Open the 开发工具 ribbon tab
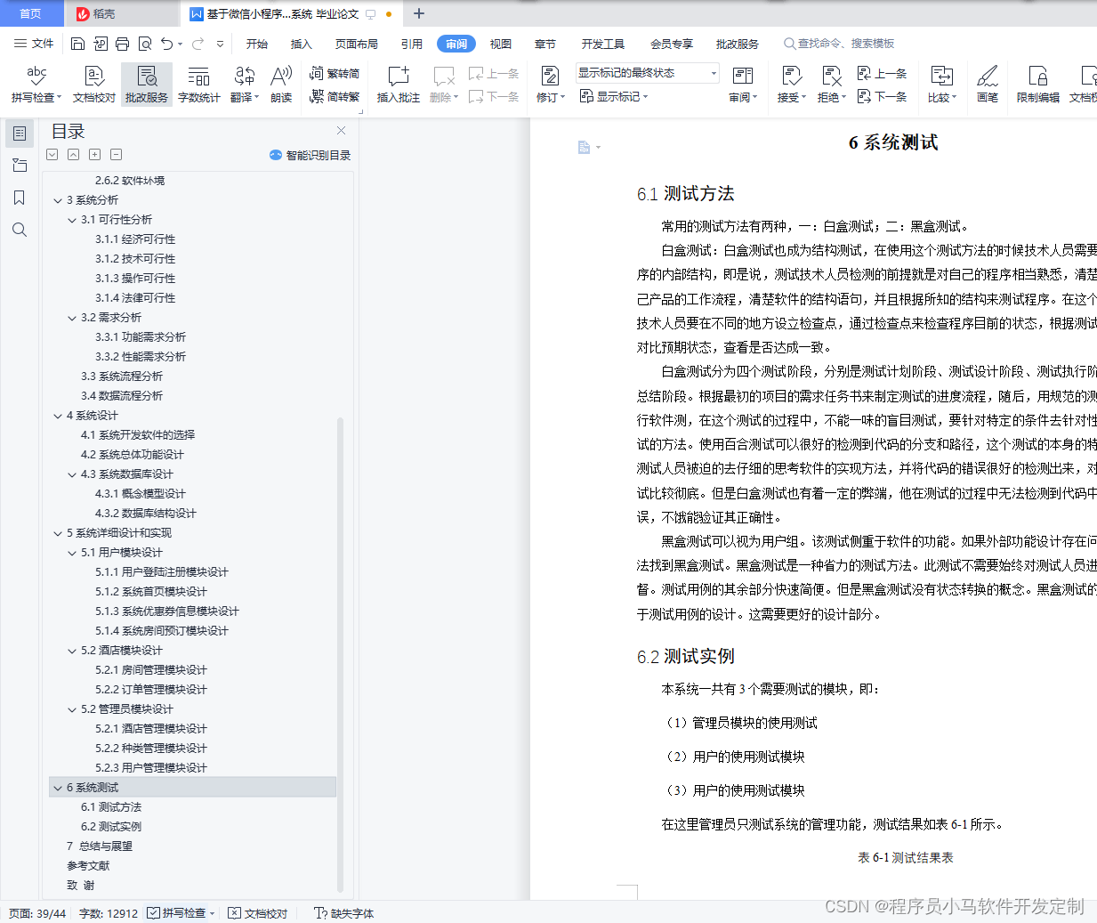The height and width of the screenshot is (923, 1097). (x=603, y=44)
